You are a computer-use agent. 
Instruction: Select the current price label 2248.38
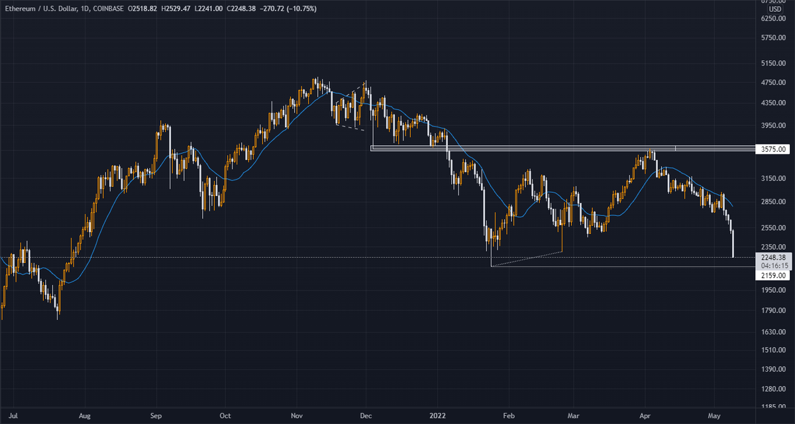(773, 257)
